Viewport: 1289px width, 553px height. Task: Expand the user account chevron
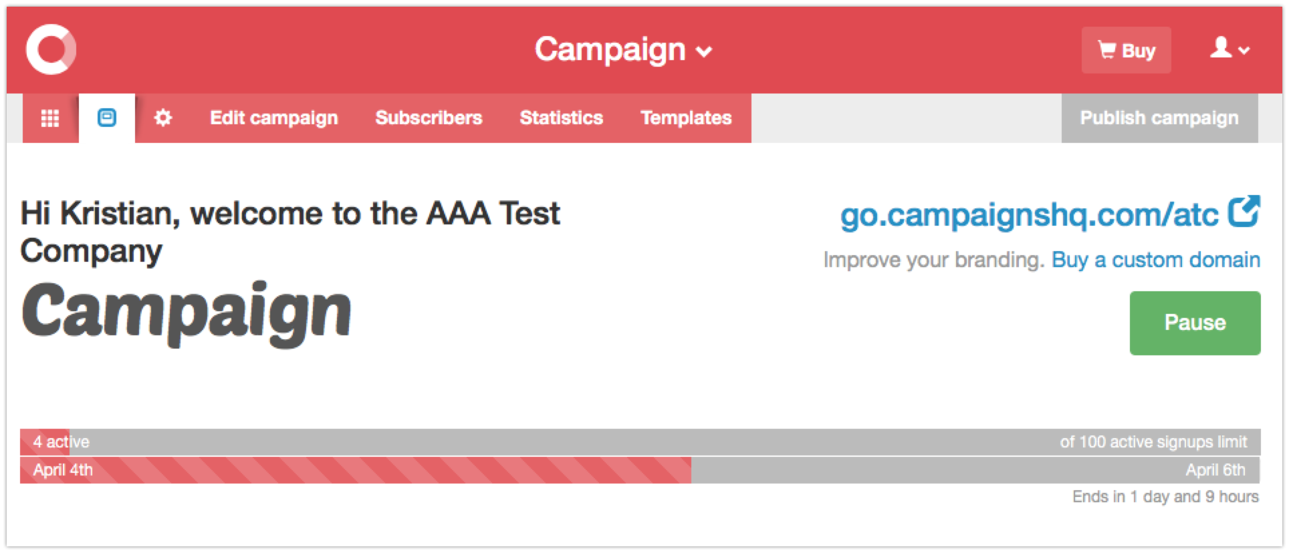[x=1244, y=51]
